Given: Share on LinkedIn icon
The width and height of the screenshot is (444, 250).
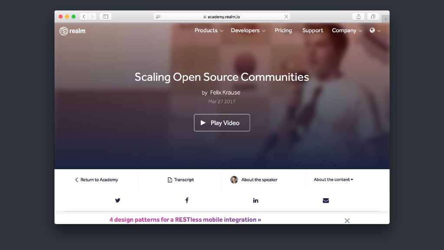Looking at the screenshot, I should coord(256,201).
